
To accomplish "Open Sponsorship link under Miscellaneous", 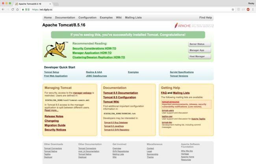I will click(152, 154).
